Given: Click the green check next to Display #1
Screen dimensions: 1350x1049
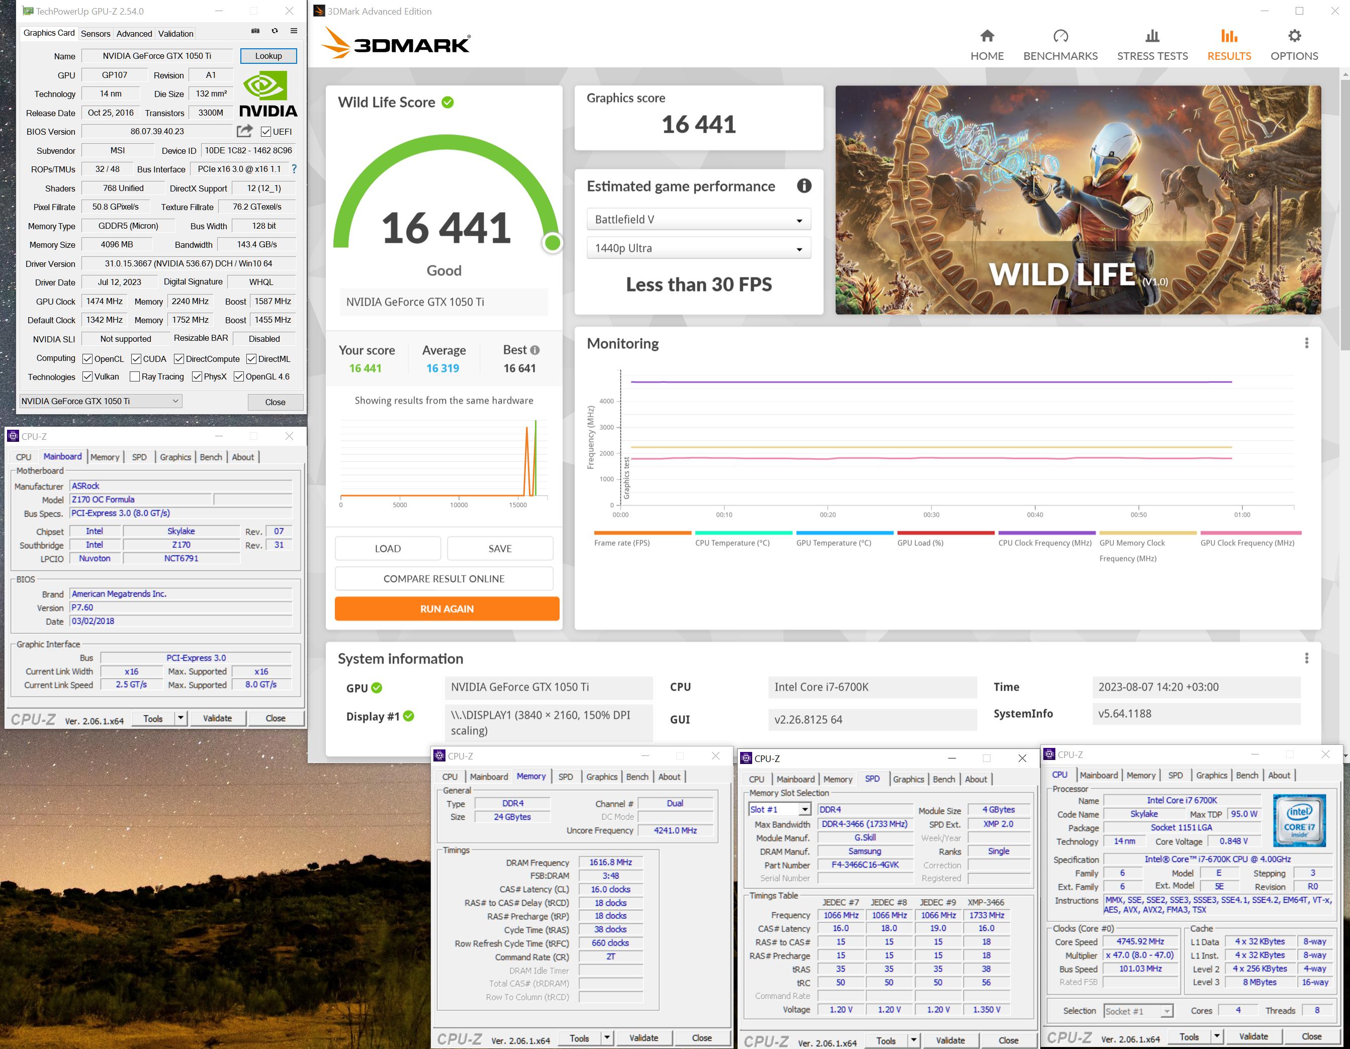Looking at the screenshot, I should (x=409, y=716).
